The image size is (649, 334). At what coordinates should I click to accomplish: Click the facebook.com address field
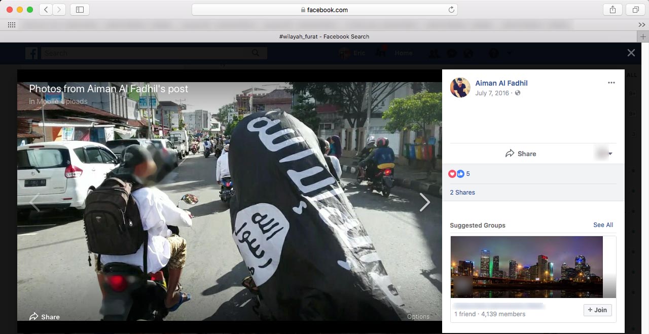pyautogui.click(x=324, y=10)
